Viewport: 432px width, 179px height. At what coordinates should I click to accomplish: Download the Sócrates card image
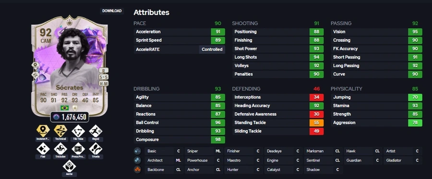pyautogui.click(x=112, y=11)
